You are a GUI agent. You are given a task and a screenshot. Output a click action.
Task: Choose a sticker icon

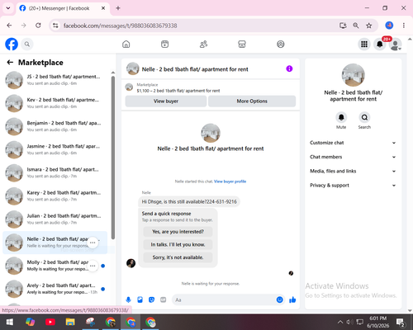[x=151, y=299]
